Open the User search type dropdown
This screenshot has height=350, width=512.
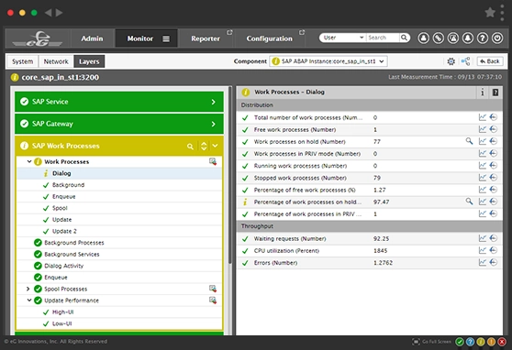343,38
